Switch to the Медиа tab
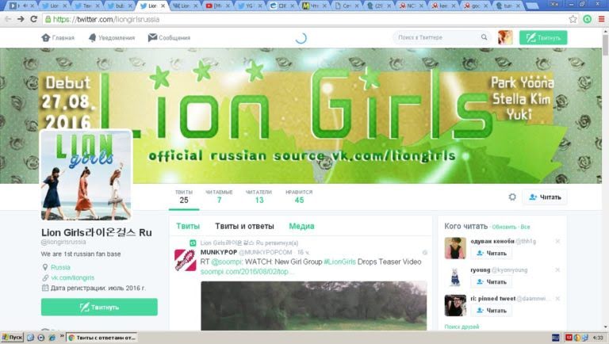The width and height of the screenshot is (609, 344). [301, 226]
